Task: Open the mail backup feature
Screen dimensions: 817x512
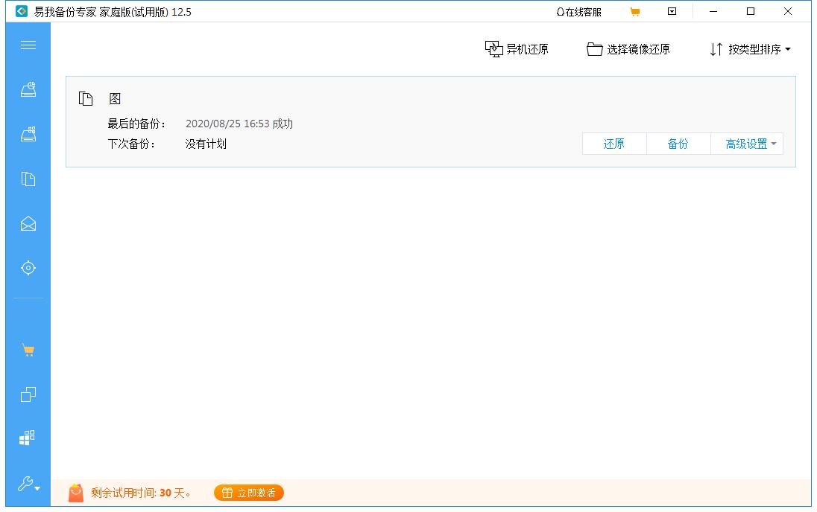Action: coord(28,223)
